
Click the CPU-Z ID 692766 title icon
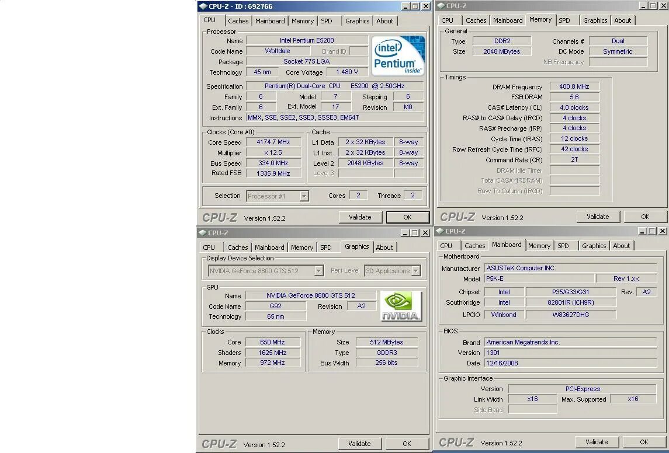coord(203,6)
